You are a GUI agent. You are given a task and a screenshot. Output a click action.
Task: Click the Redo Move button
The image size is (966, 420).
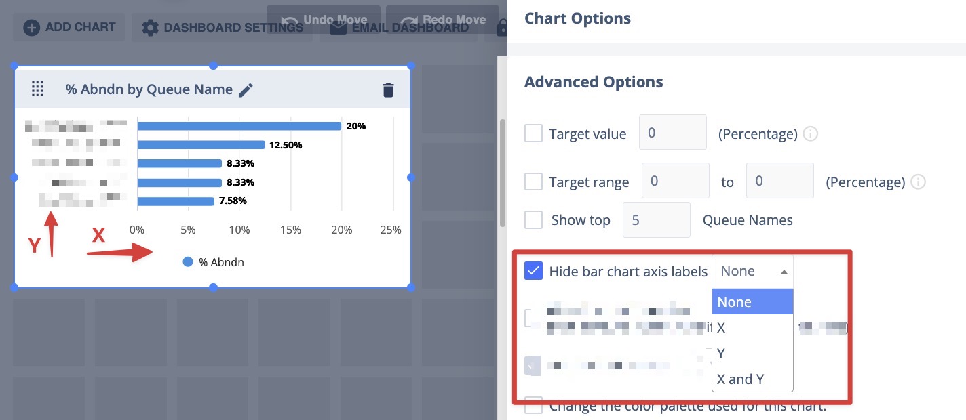click(x=444, y=20)
